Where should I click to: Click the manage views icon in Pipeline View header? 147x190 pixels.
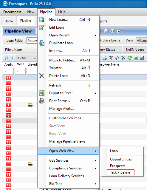(119, 31)
